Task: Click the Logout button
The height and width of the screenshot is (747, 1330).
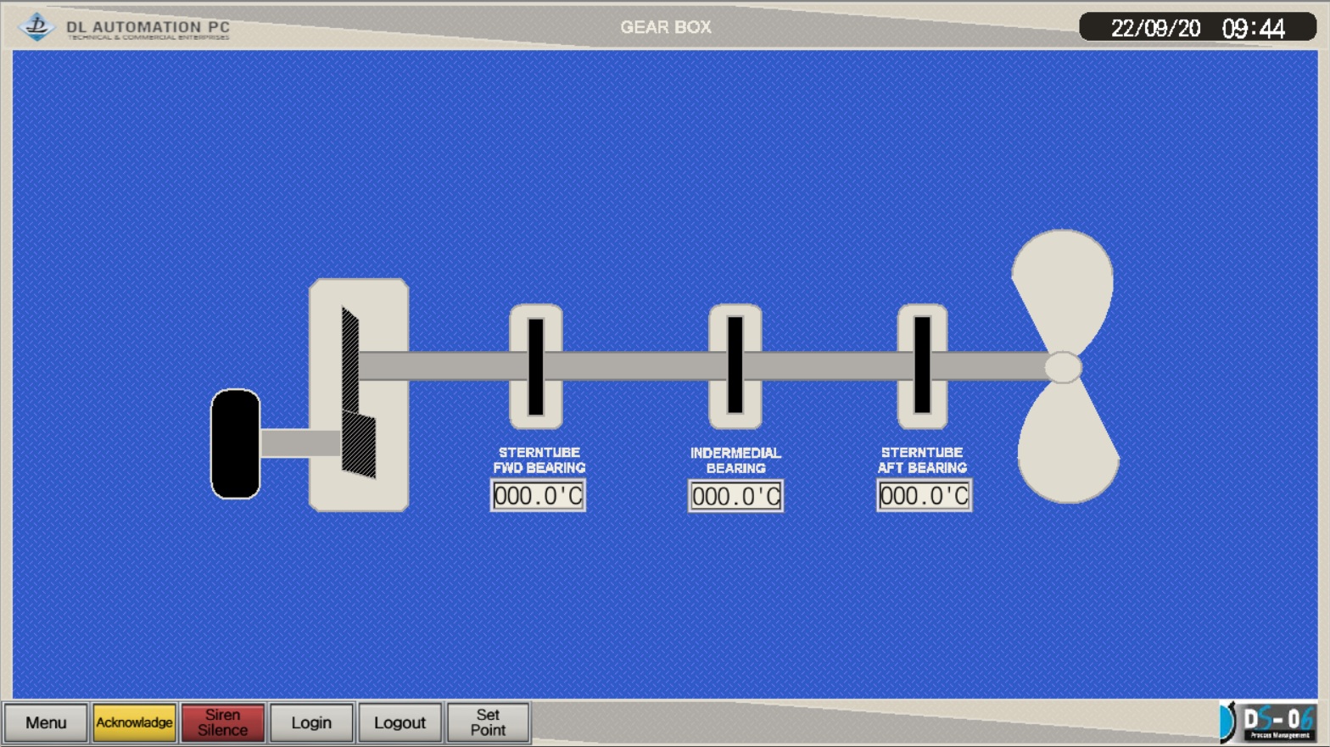Action: [400, 722]
